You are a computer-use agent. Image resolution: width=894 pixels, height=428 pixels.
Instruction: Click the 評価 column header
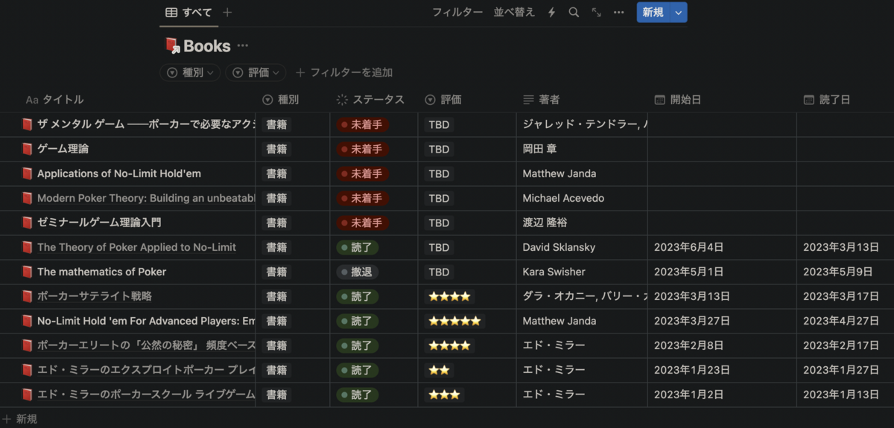[443, 100]
